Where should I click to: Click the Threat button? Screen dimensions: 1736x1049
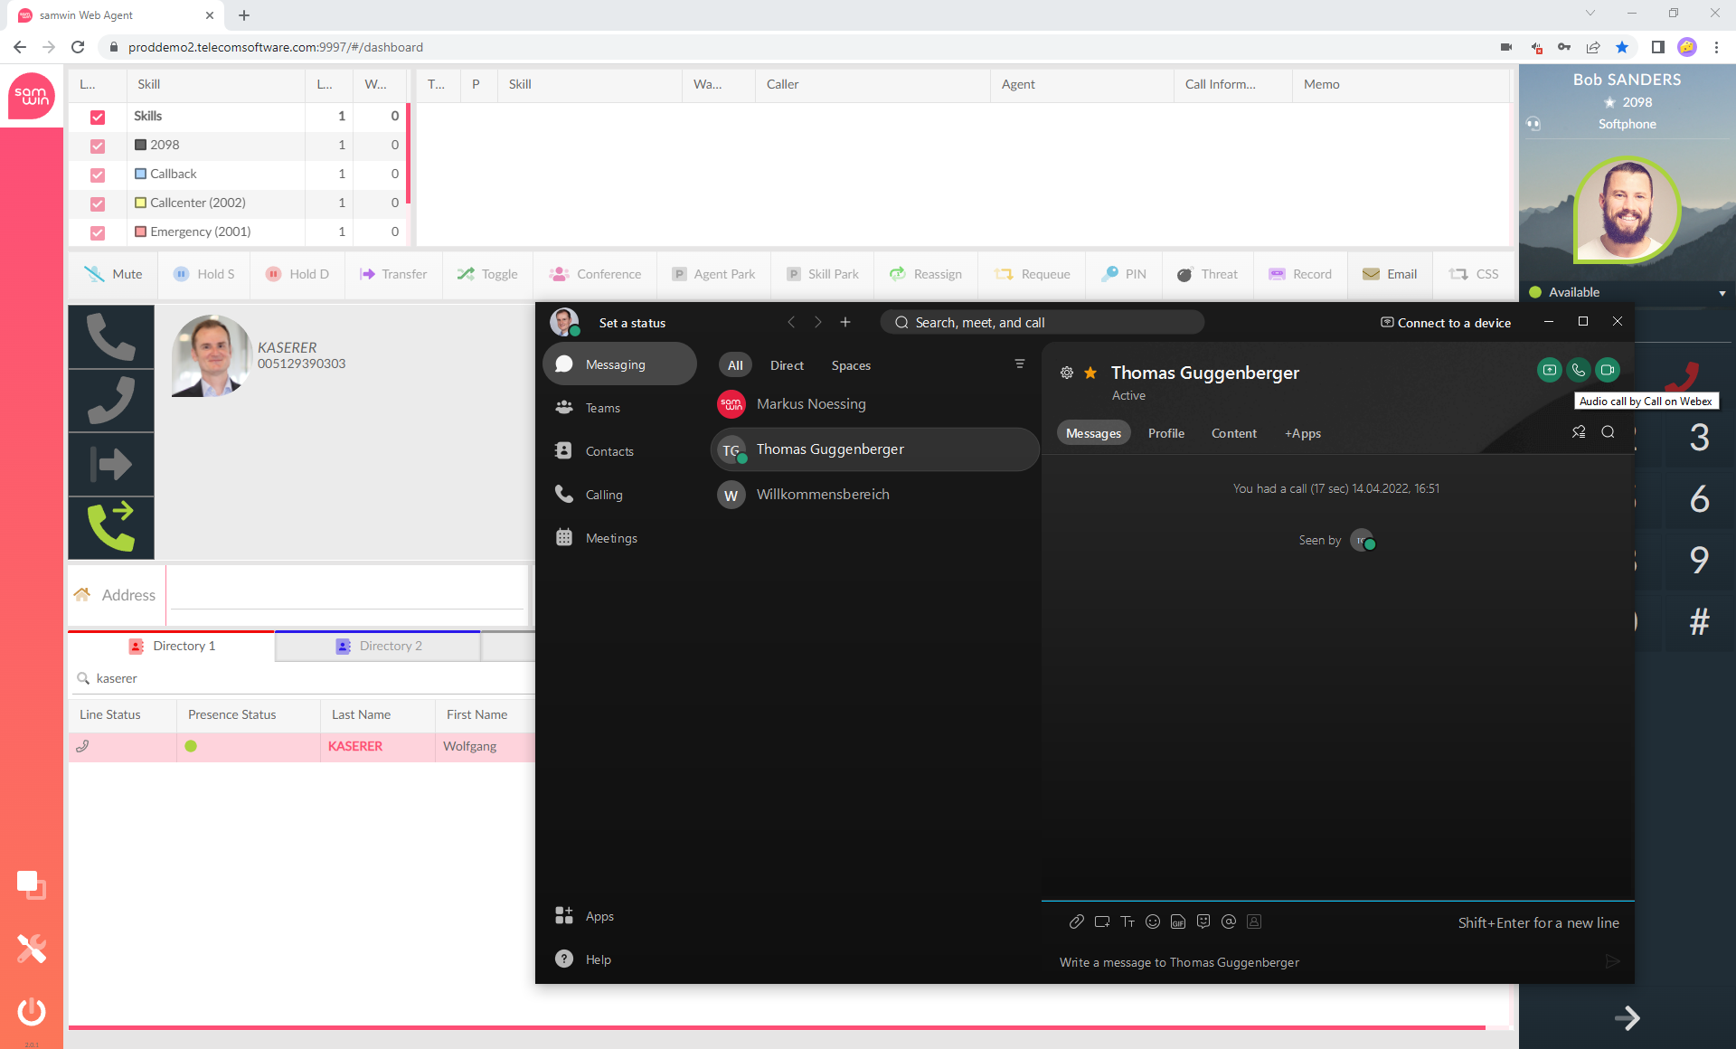pos(1207,274)
